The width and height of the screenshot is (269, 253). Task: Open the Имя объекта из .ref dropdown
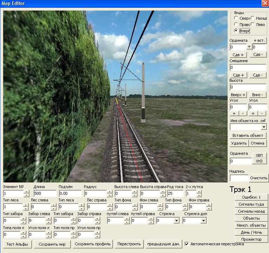click(x=263, y=127)
